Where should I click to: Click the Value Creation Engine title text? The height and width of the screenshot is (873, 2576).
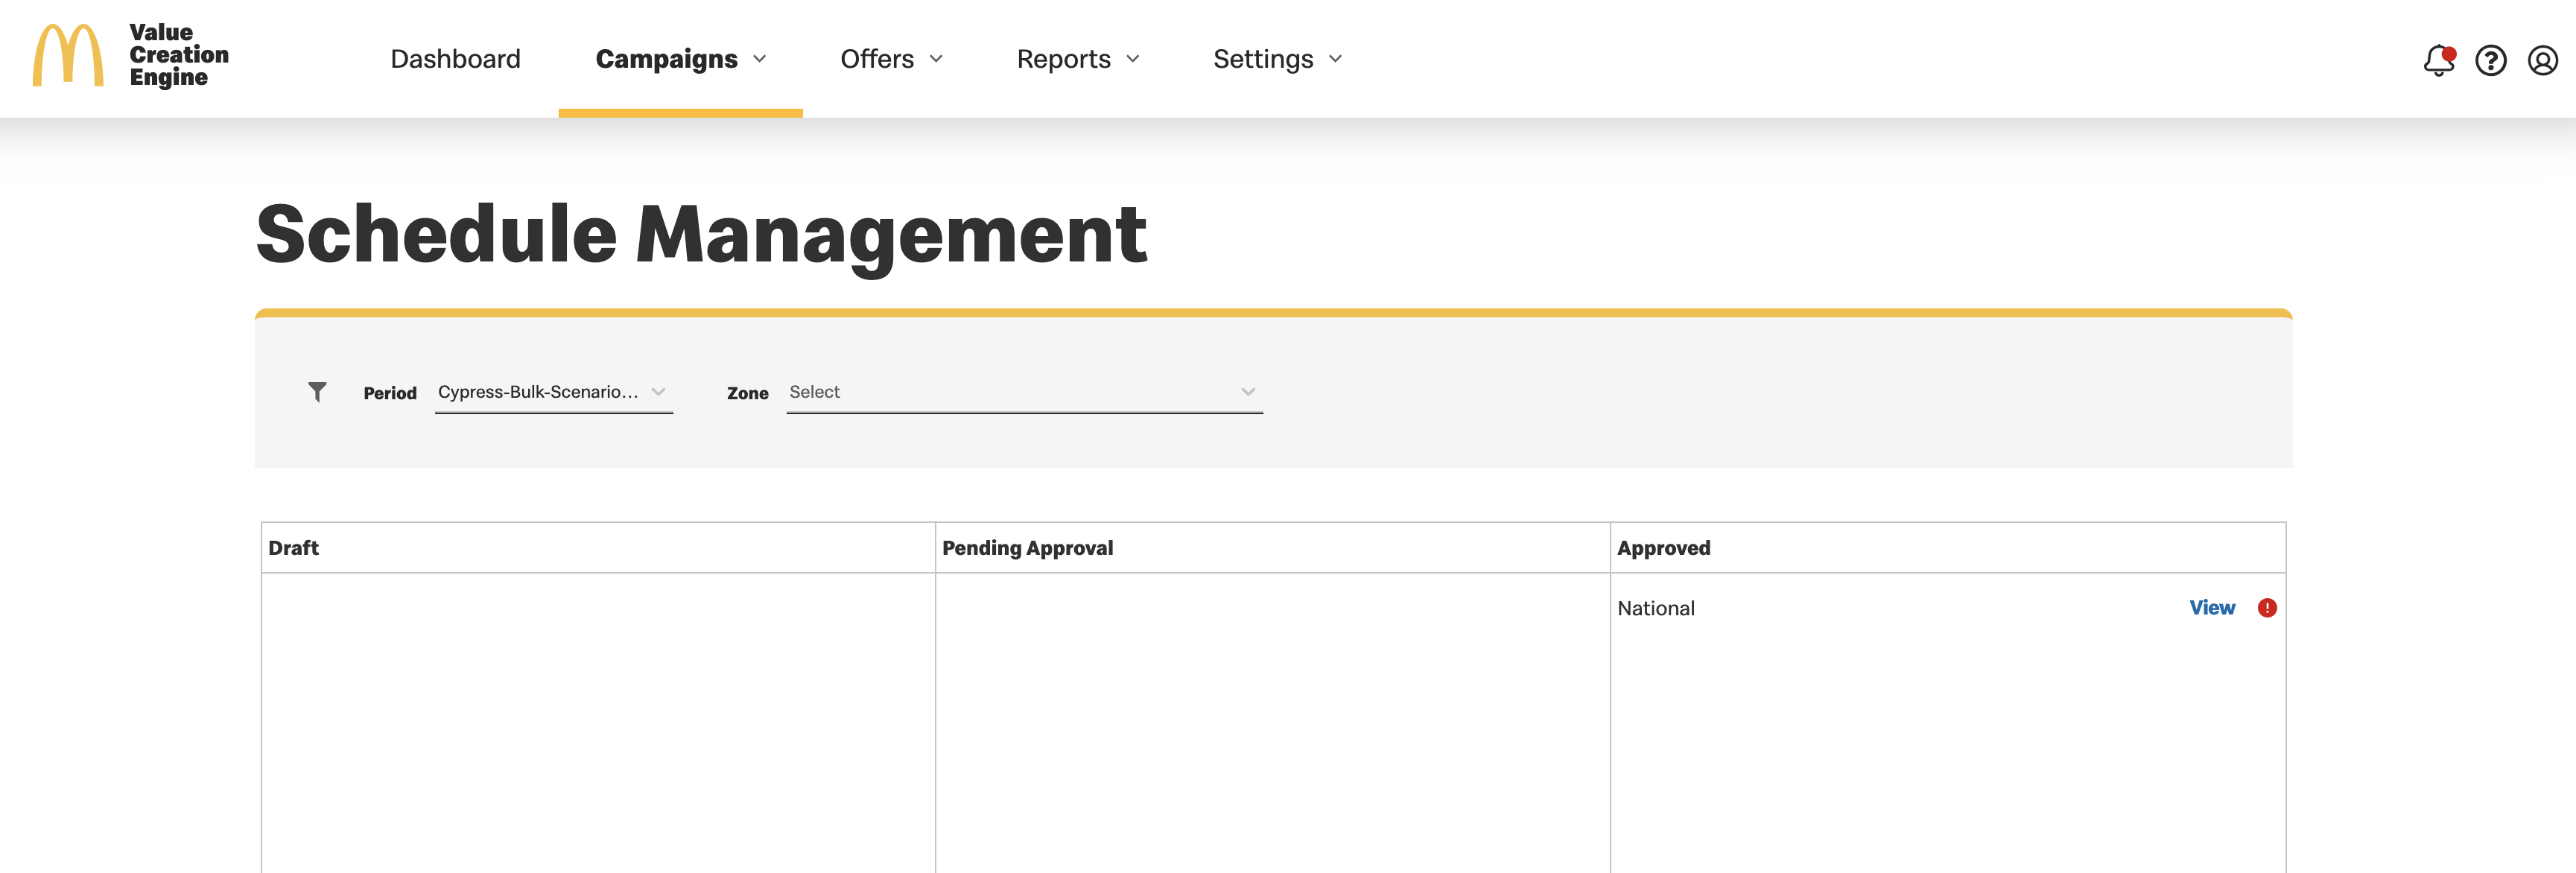pyautogui.click(x=179, y=55)
